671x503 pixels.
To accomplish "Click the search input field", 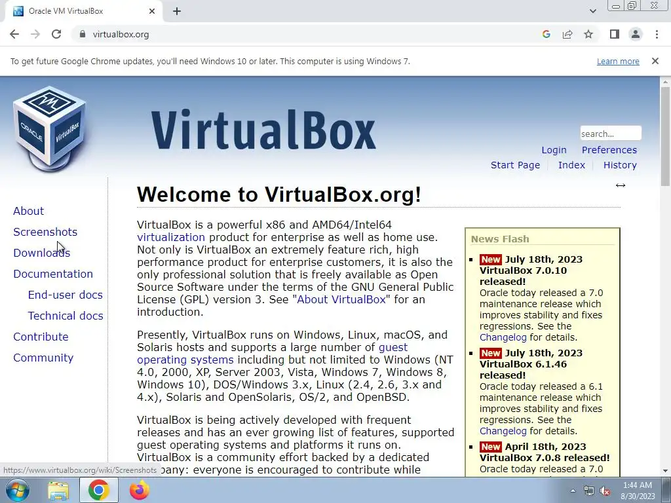I will click(x=611, y=134).
